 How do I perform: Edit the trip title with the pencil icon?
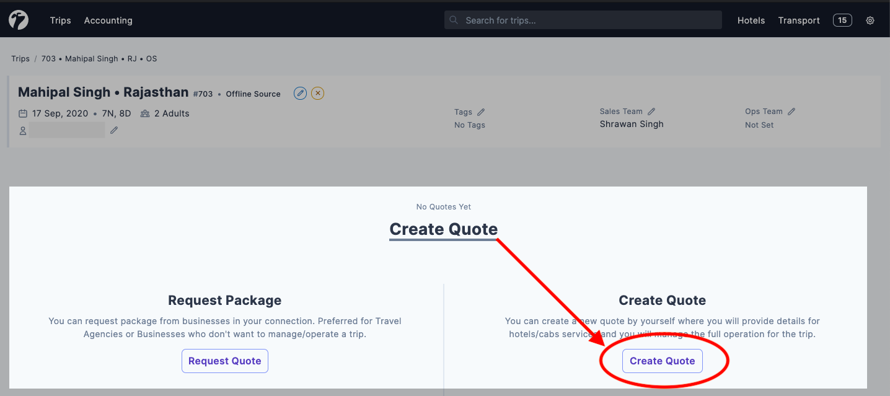pos(300,93)
